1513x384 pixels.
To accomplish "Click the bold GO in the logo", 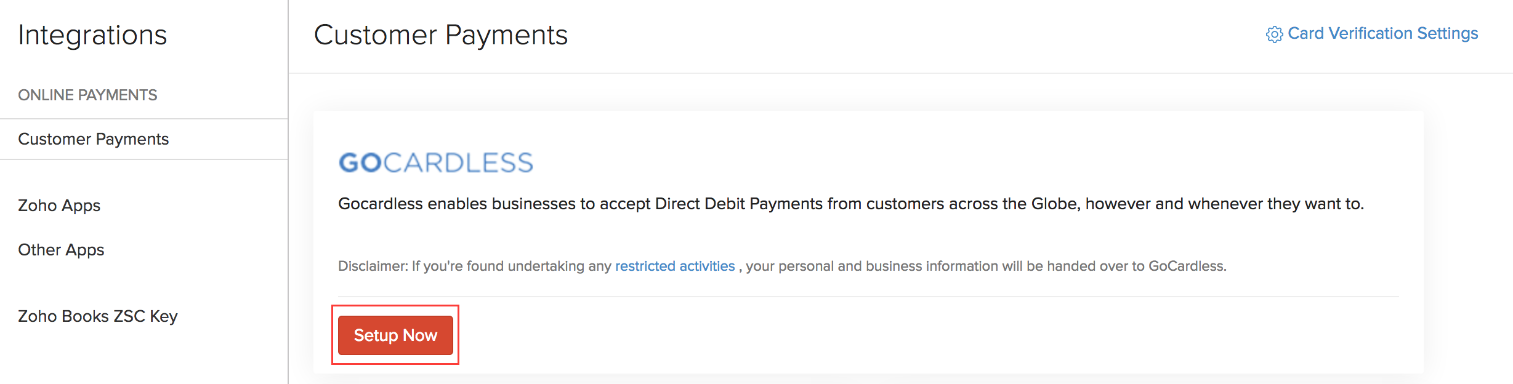I will click(x=360, y=163).
